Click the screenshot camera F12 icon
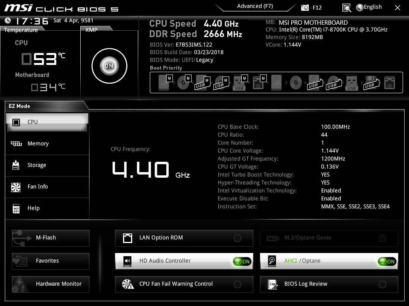Viewport: 409px width, 306px height. 305,8
